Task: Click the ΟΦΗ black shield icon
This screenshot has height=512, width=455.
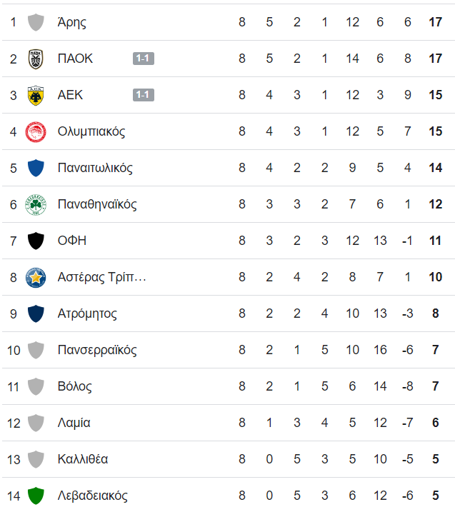Action: 36,241
